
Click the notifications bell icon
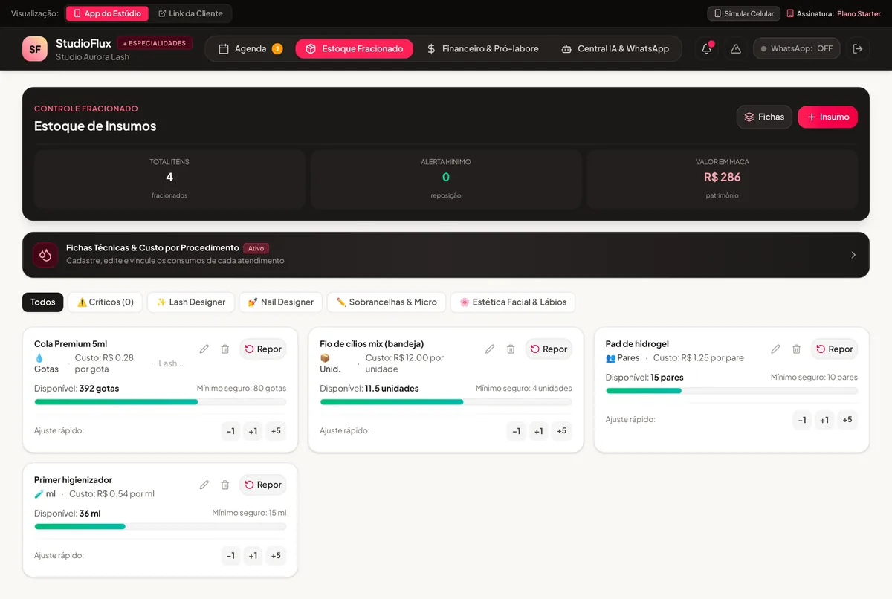click(x=707, y=48)
